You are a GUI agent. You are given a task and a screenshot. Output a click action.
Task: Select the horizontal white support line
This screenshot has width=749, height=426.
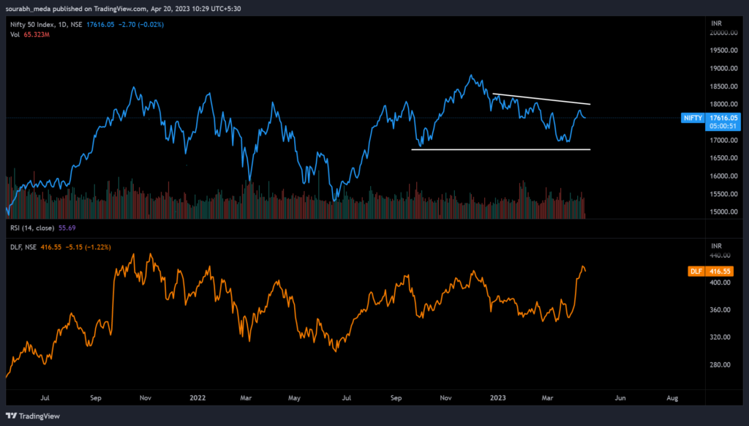coord(501,149)
